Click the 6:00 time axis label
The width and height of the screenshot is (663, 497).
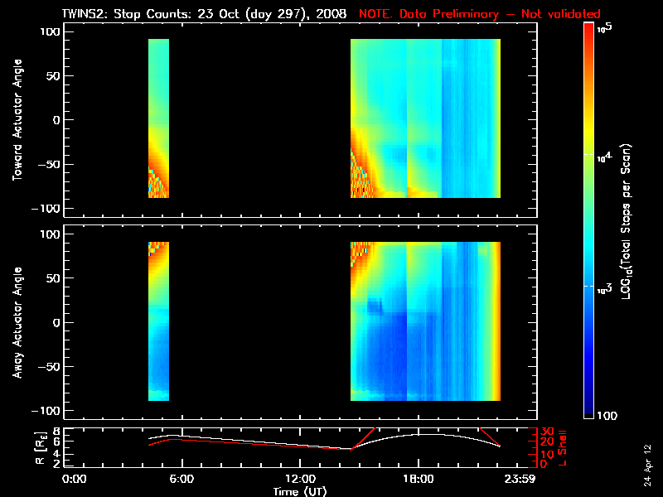coord(181,479)
